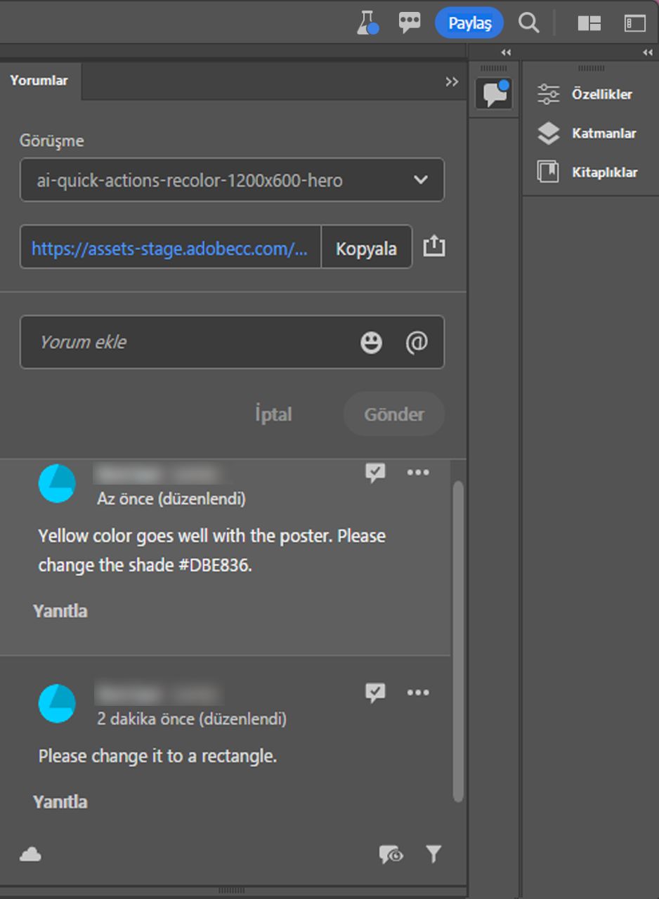Click inside the Yorum ekle input field
659x899 pixels.
coord(176,343)
